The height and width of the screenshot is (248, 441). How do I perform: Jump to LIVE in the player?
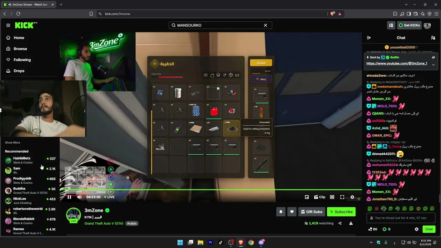coord(109,197)
